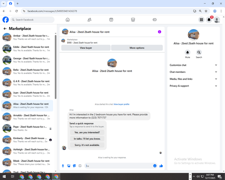Open George 2bed 1bath conversation
This screenshot has height=180, width=225.
[x=27, y=60]
